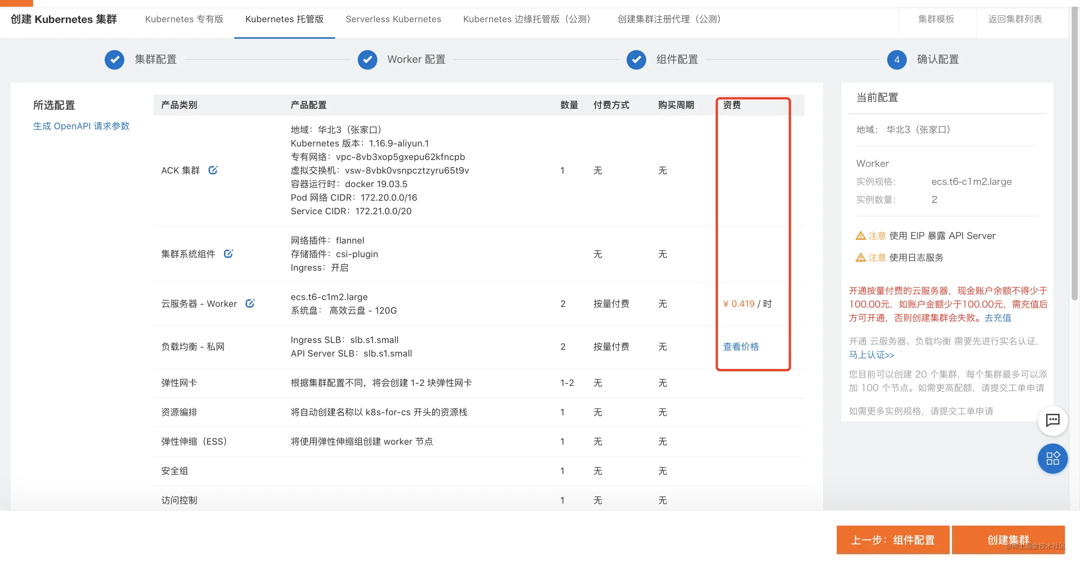Image resolution: width=1080 pixels, height=564 pixels.
Task: Open the blue apps grid floating button
Action: pos(1053,458)
